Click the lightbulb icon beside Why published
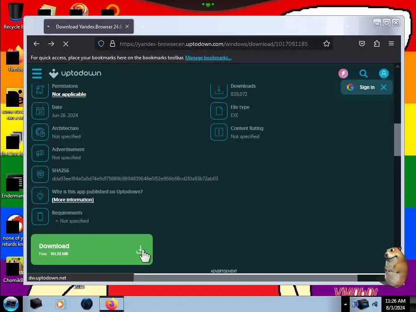 click(40, 195)
